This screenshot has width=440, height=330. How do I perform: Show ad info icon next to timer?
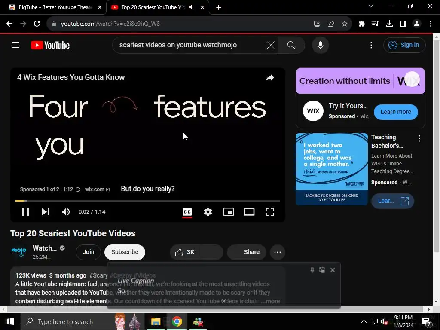pyautogui.click(x=78, y=189)
